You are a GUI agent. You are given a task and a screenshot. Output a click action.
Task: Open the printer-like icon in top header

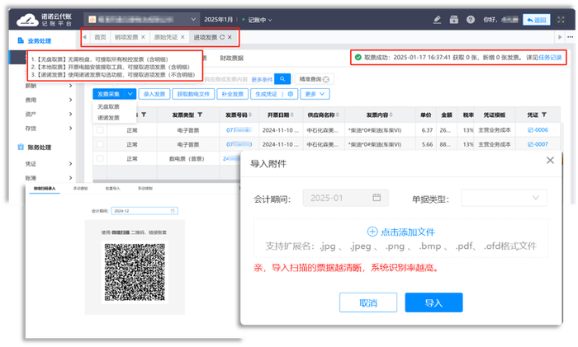pos(454,20)
